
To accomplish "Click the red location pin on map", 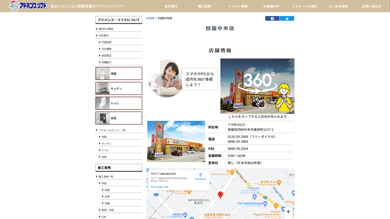I will 220,195.
